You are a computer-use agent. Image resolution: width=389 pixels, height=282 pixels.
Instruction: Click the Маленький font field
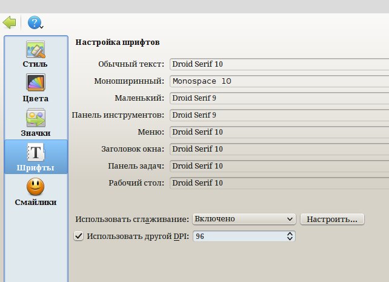(x=279, y=98)
